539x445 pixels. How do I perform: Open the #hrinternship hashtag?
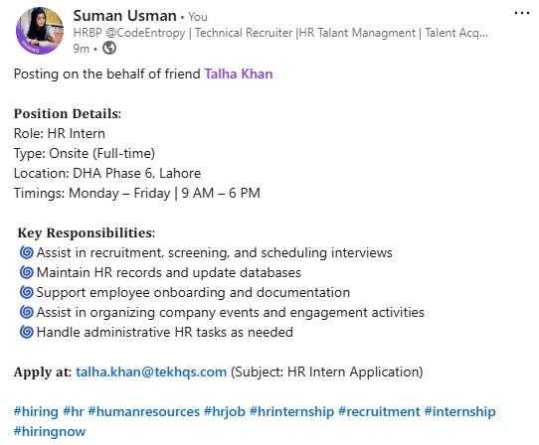[x=291, y=411]
